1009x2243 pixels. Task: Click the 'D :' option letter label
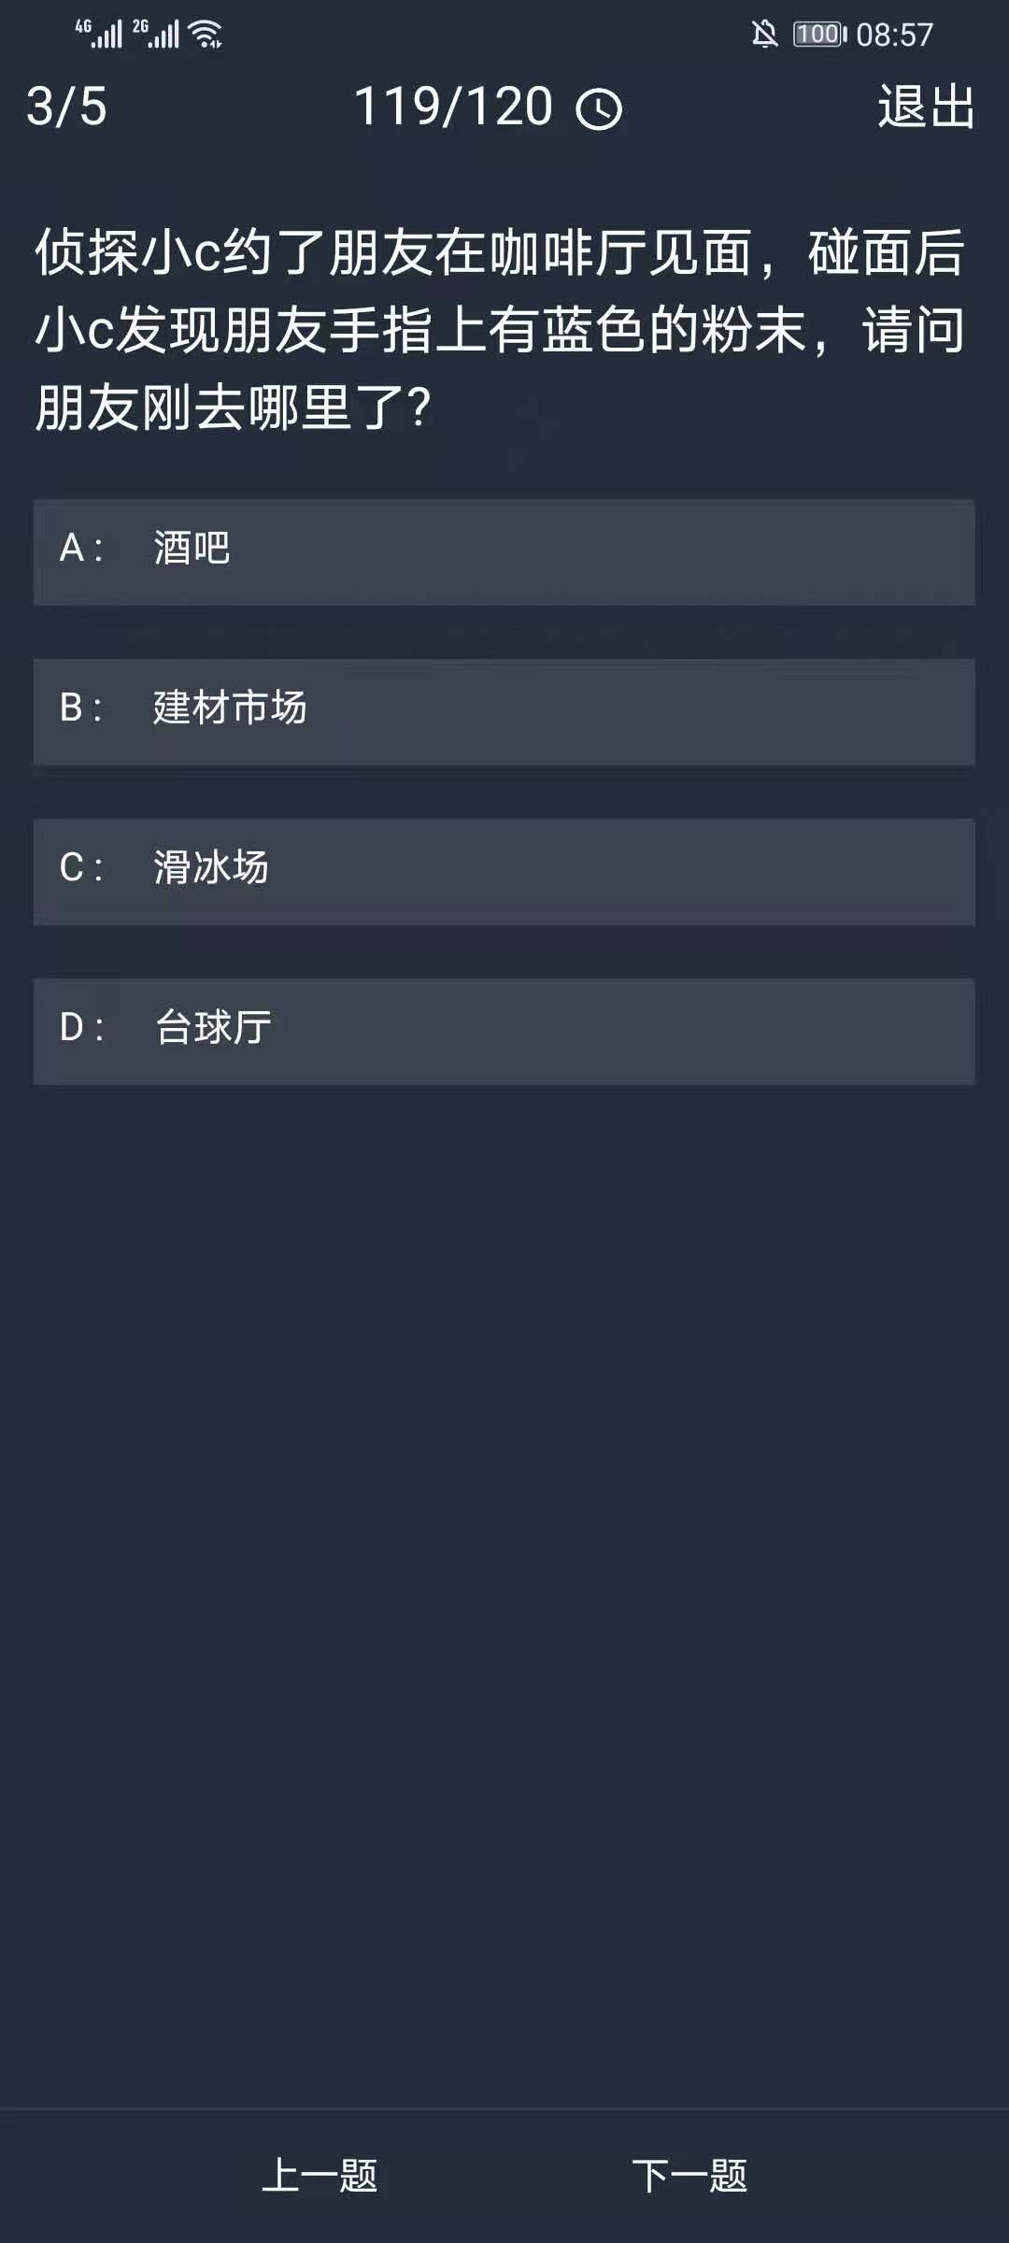81,1028
